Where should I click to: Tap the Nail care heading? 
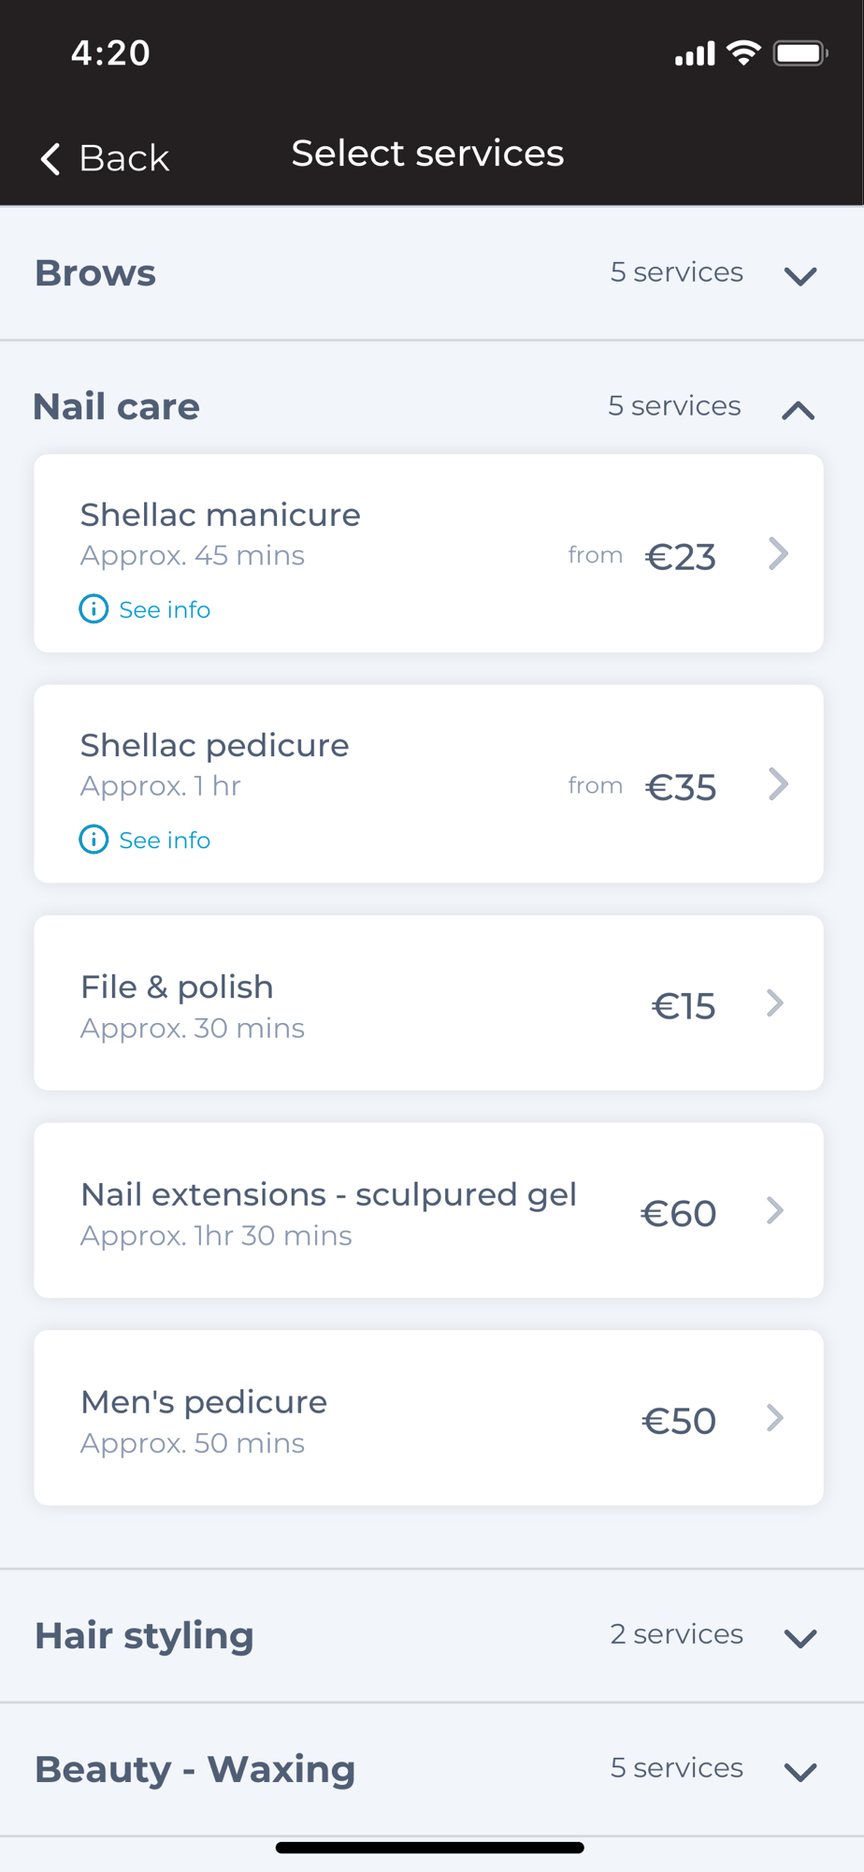tap(117, 407)
